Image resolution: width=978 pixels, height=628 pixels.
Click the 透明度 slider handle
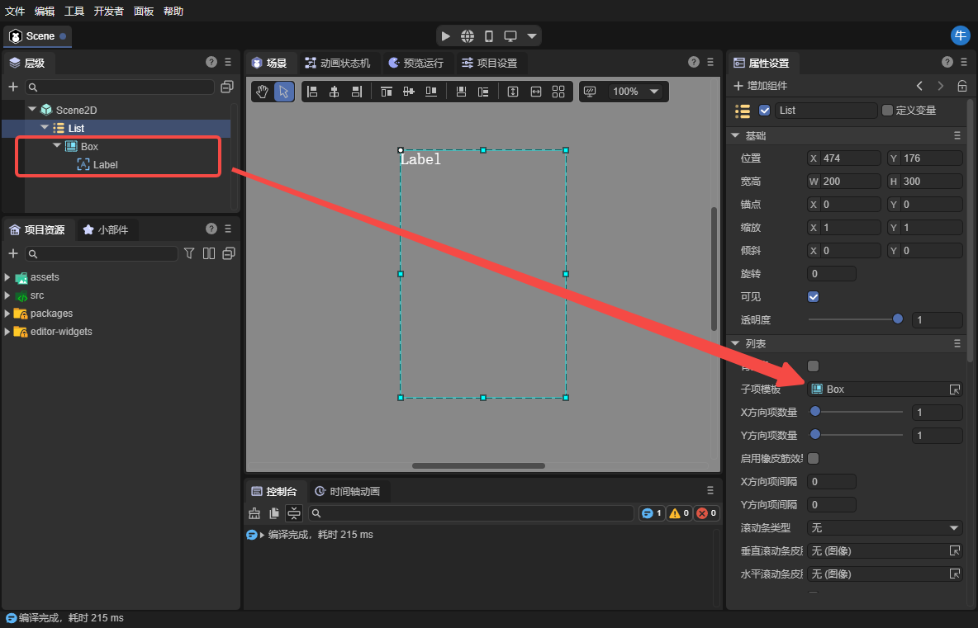898,319
